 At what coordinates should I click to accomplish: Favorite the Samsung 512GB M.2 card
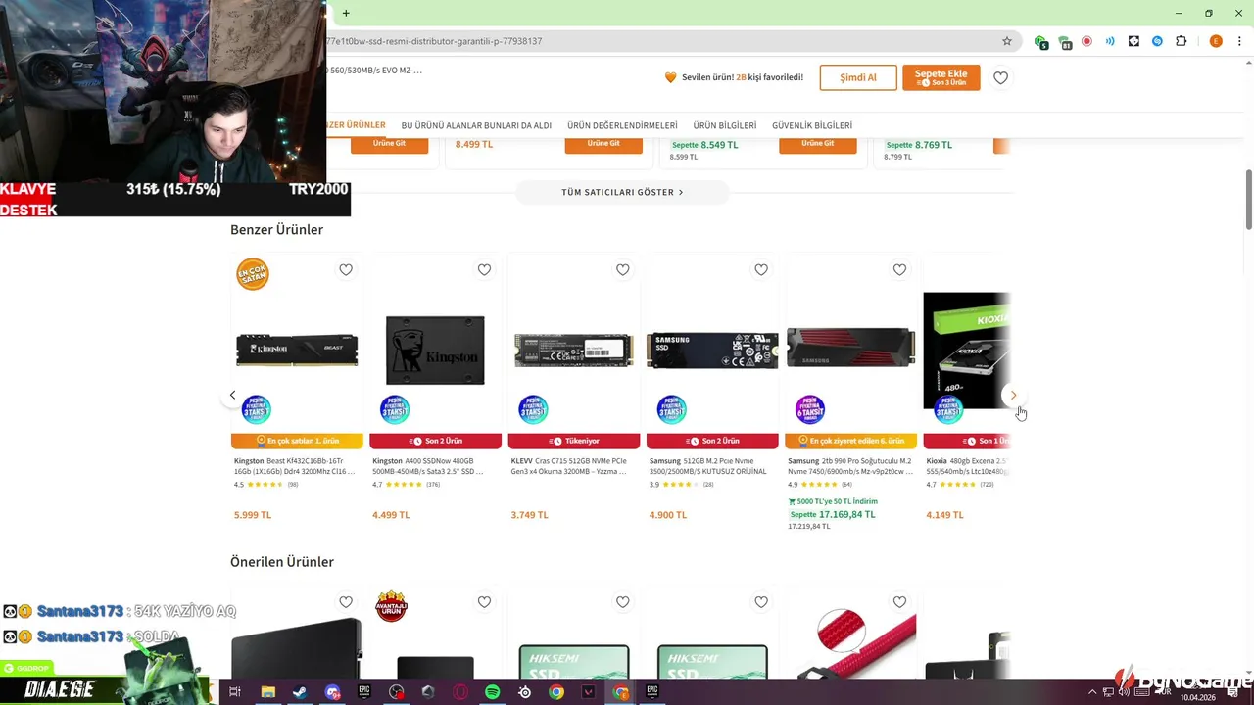point(761,270)
